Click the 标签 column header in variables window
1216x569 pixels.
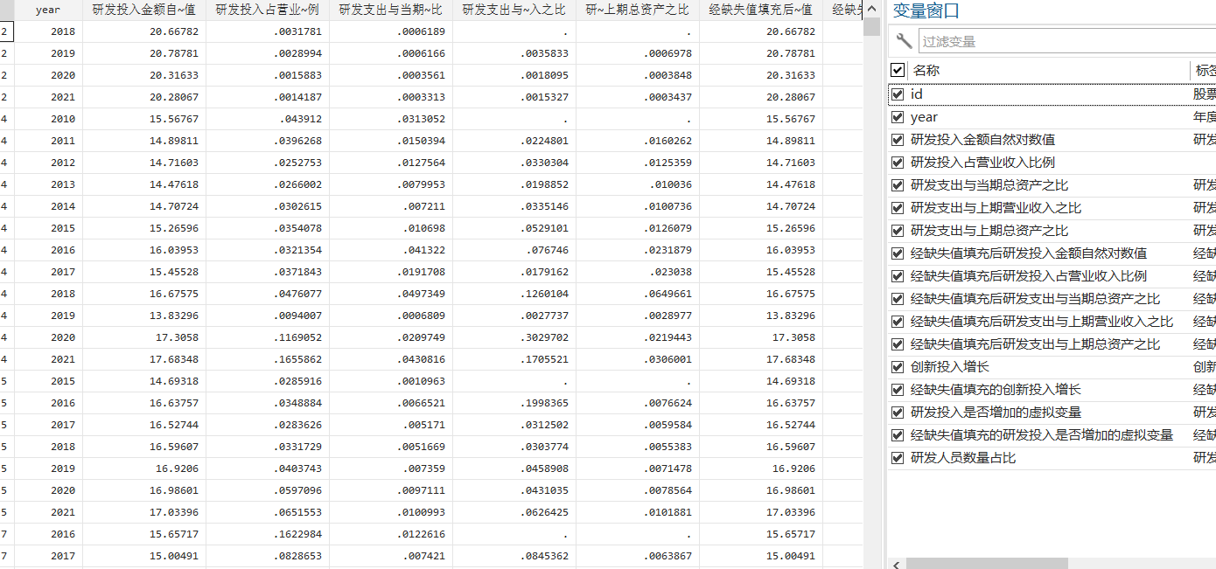pos(1204,70)
